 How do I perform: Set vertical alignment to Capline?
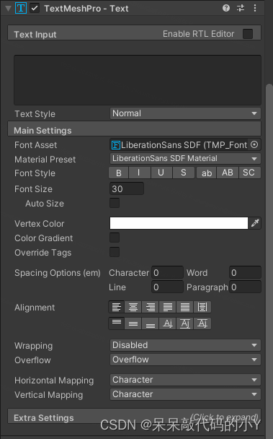[x=202, y=323]
